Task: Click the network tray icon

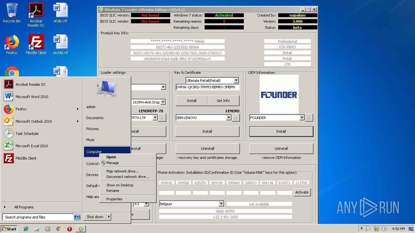Action: 377,229
